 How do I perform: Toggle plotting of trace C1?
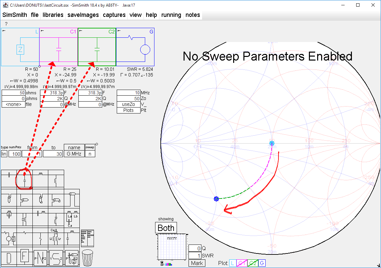click(x=242, y=263)
